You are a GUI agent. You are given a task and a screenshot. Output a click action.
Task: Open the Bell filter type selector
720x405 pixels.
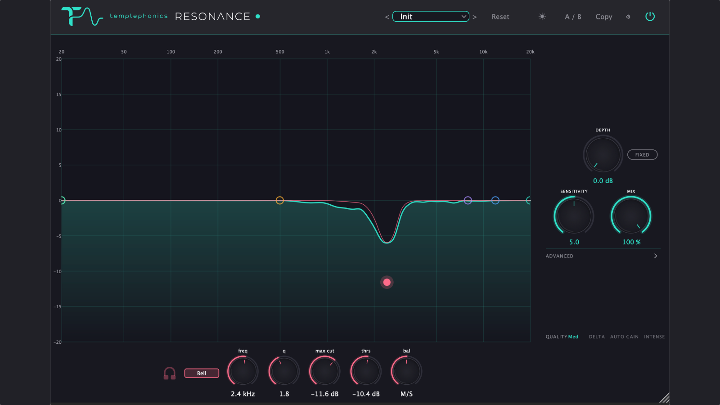point(202,373)
